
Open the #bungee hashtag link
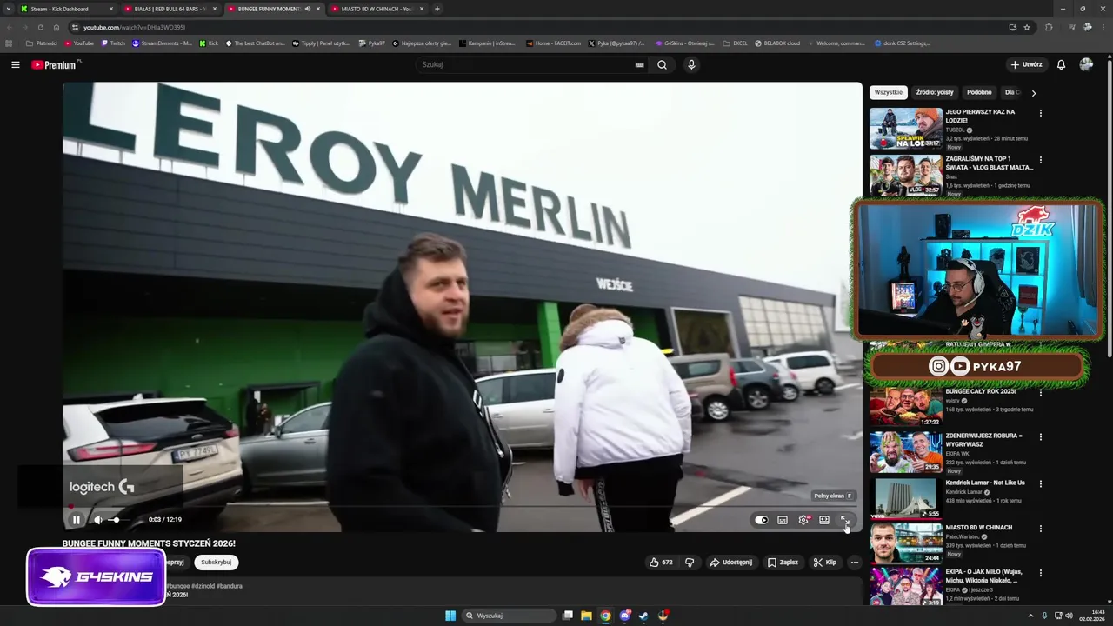tap(178, 586)
